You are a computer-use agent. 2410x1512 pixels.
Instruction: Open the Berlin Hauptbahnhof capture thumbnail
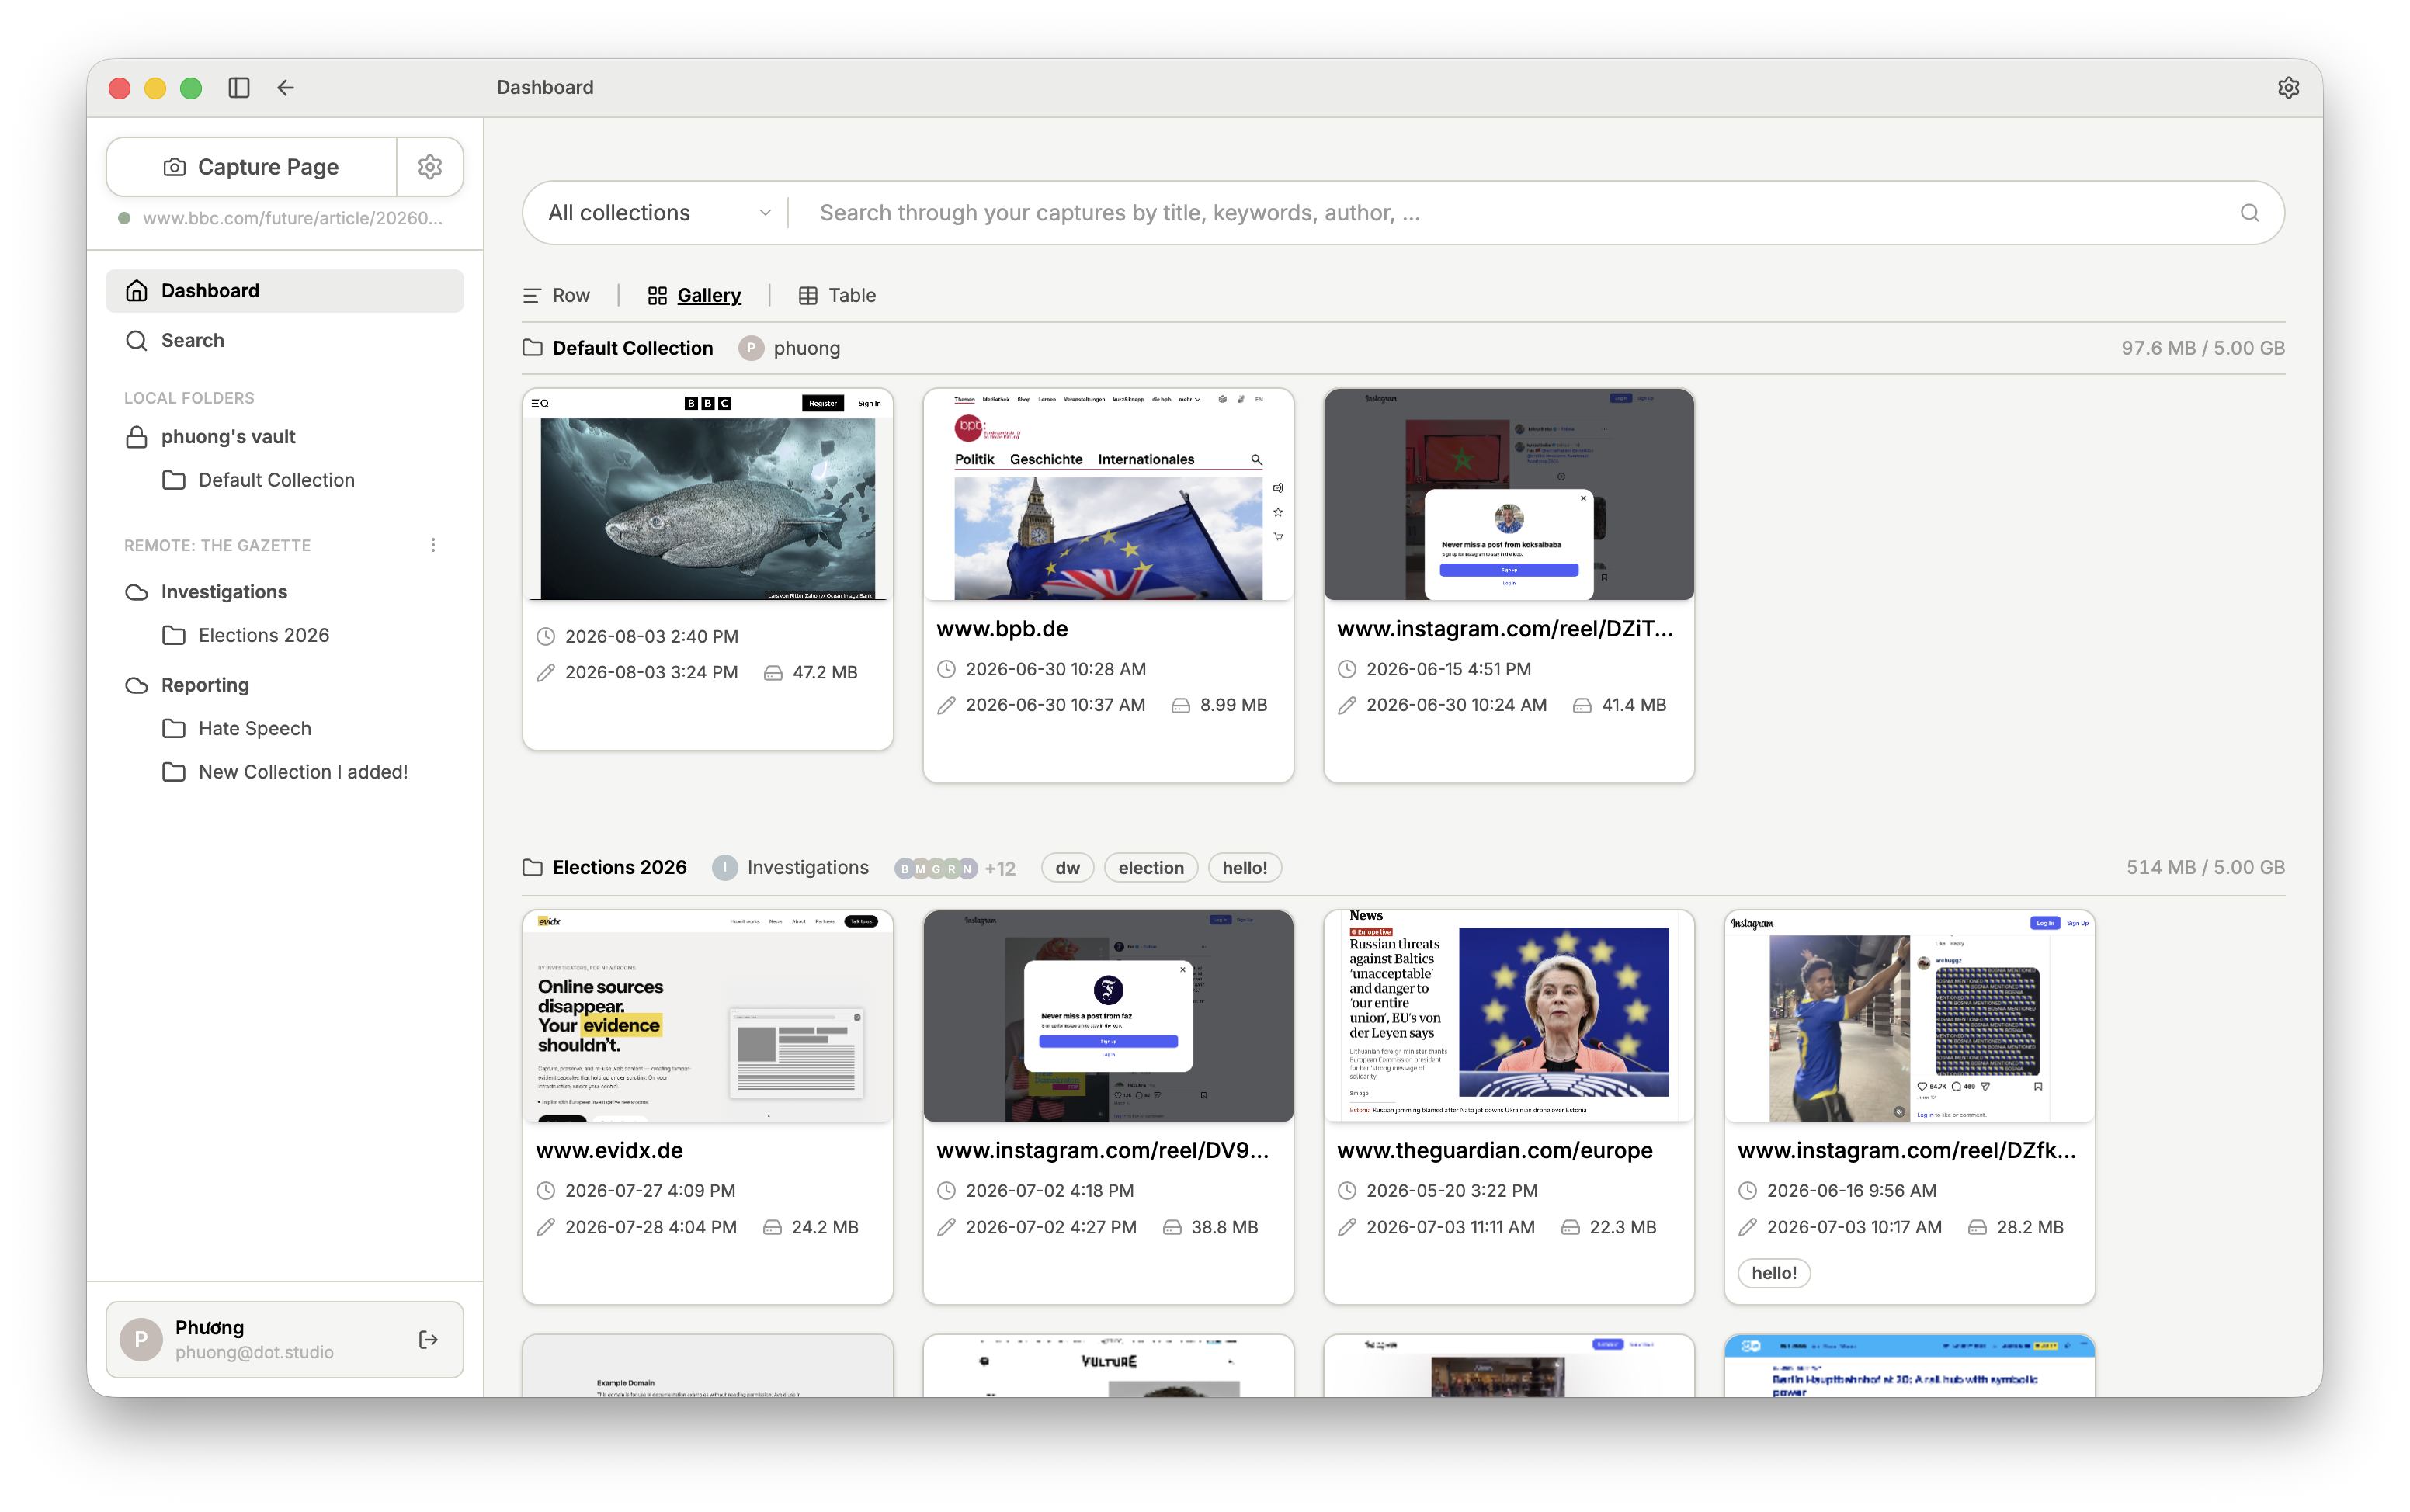point(1909,1366)
